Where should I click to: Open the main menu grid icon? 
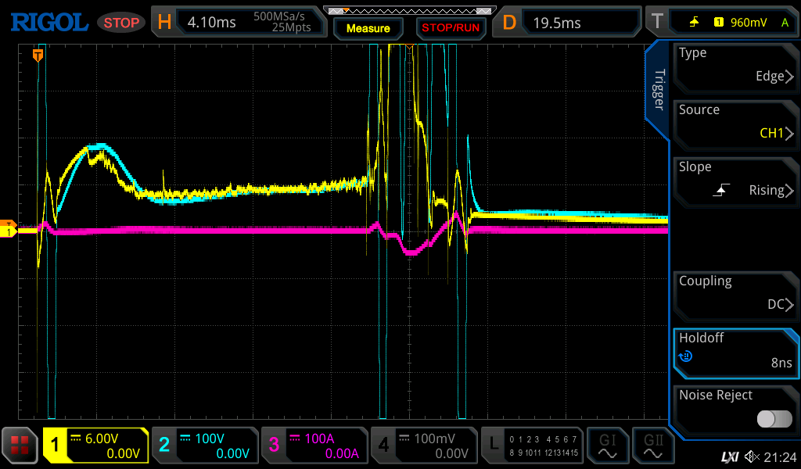pyautogui.click(x=20, y=446)
